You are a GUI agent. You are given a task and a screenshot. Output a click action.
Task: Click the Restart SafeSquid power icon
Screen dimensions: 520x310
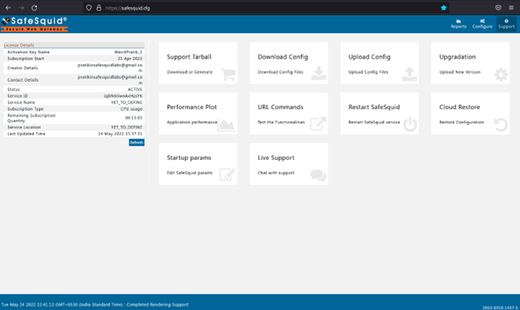(410, 124)
